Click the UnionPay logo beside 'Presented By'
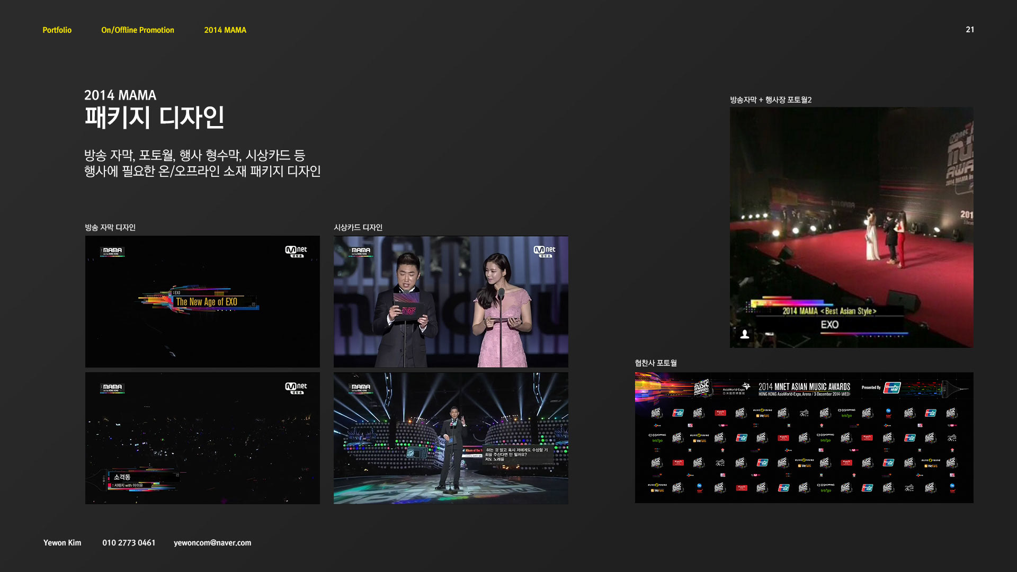 point(892,388)
